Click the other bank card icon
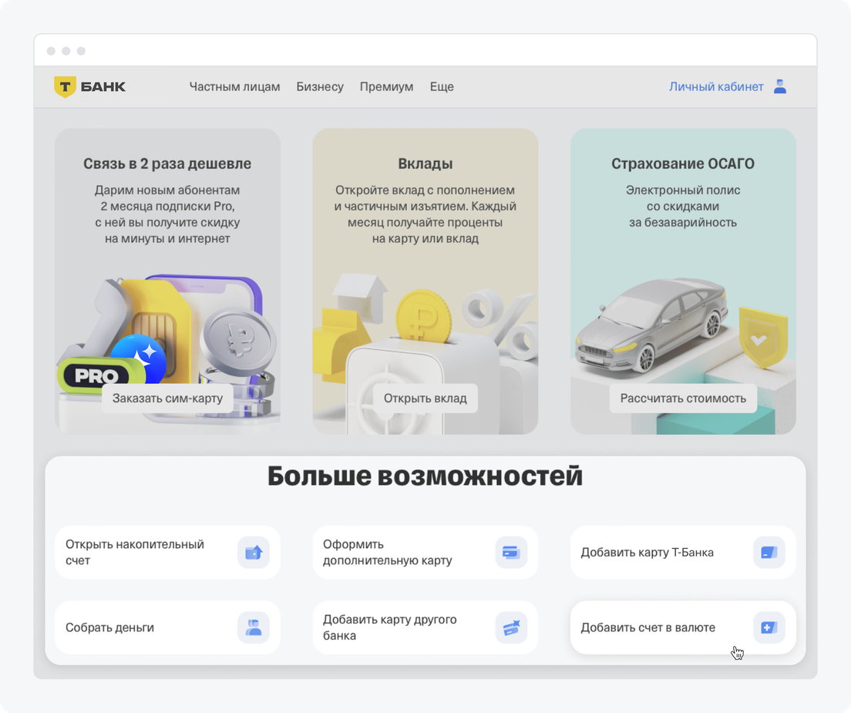 pos(510,627)
